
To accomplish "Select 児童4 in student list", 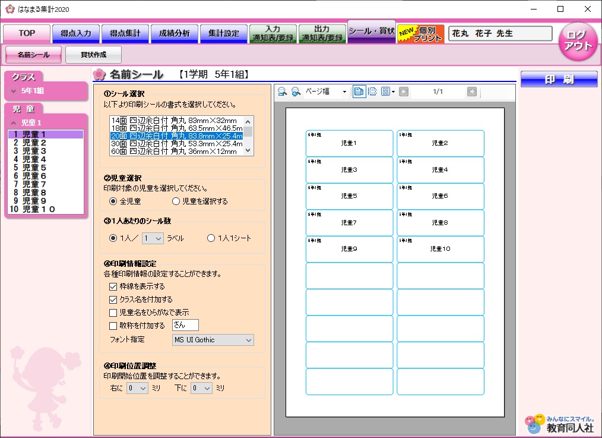I will [x=46, y=159].
